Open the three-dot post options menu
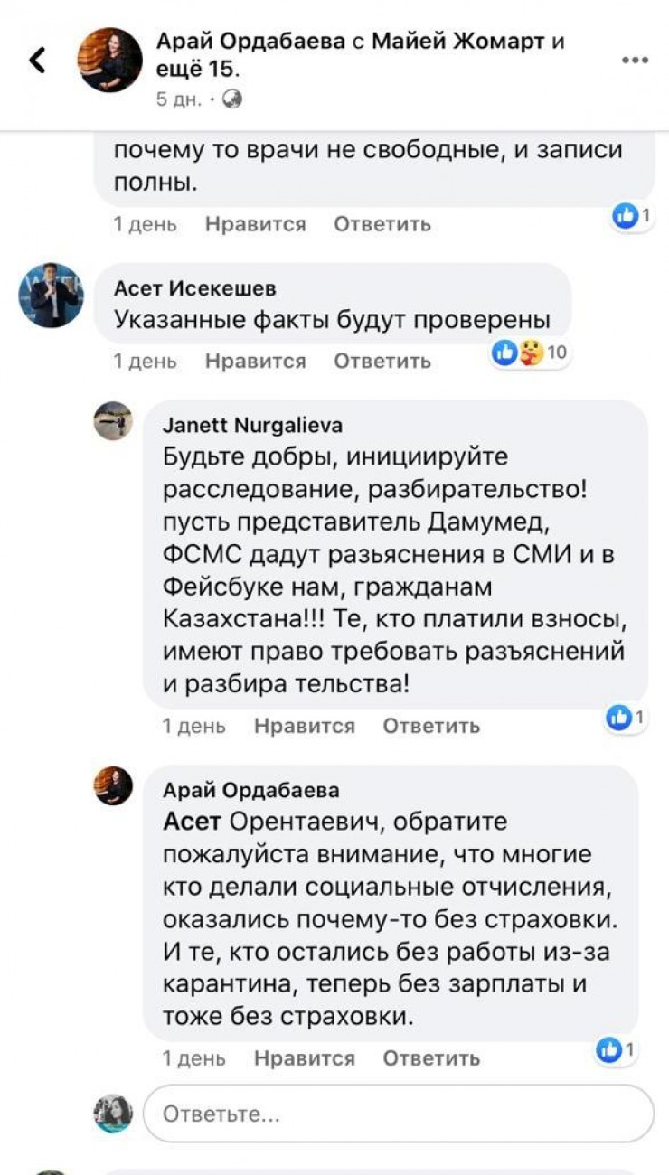 635,61
